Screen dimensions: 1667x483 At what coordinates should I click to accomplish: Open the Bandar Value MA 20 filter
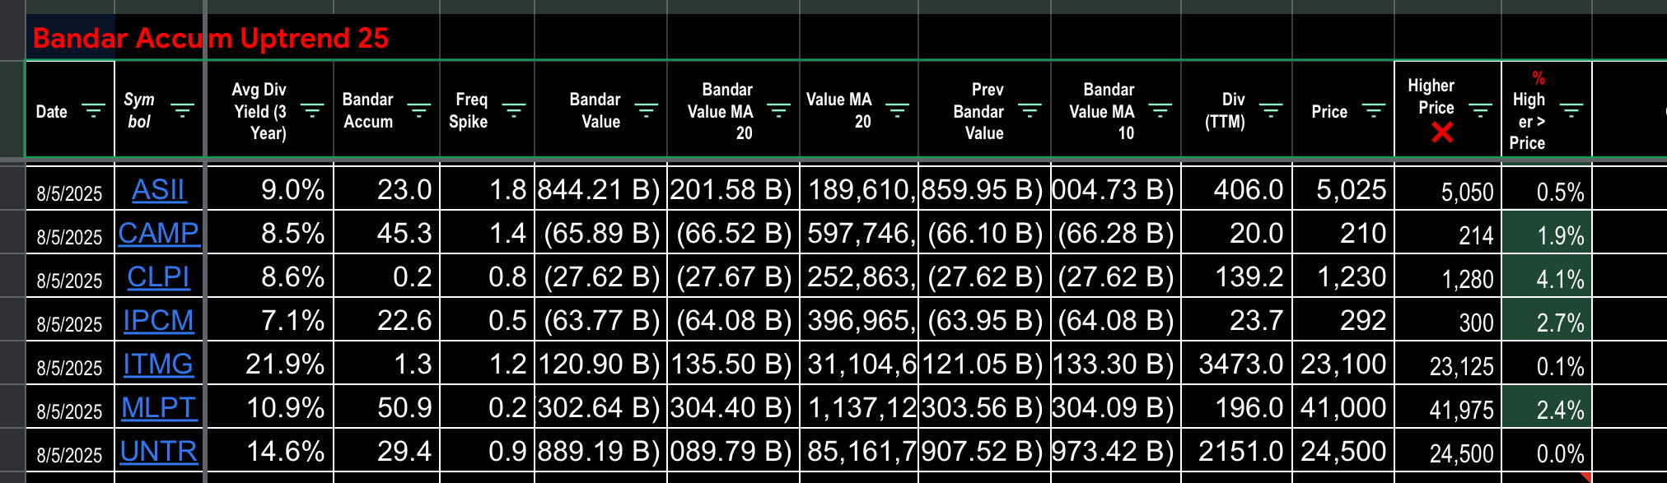(x=779, y=111)
